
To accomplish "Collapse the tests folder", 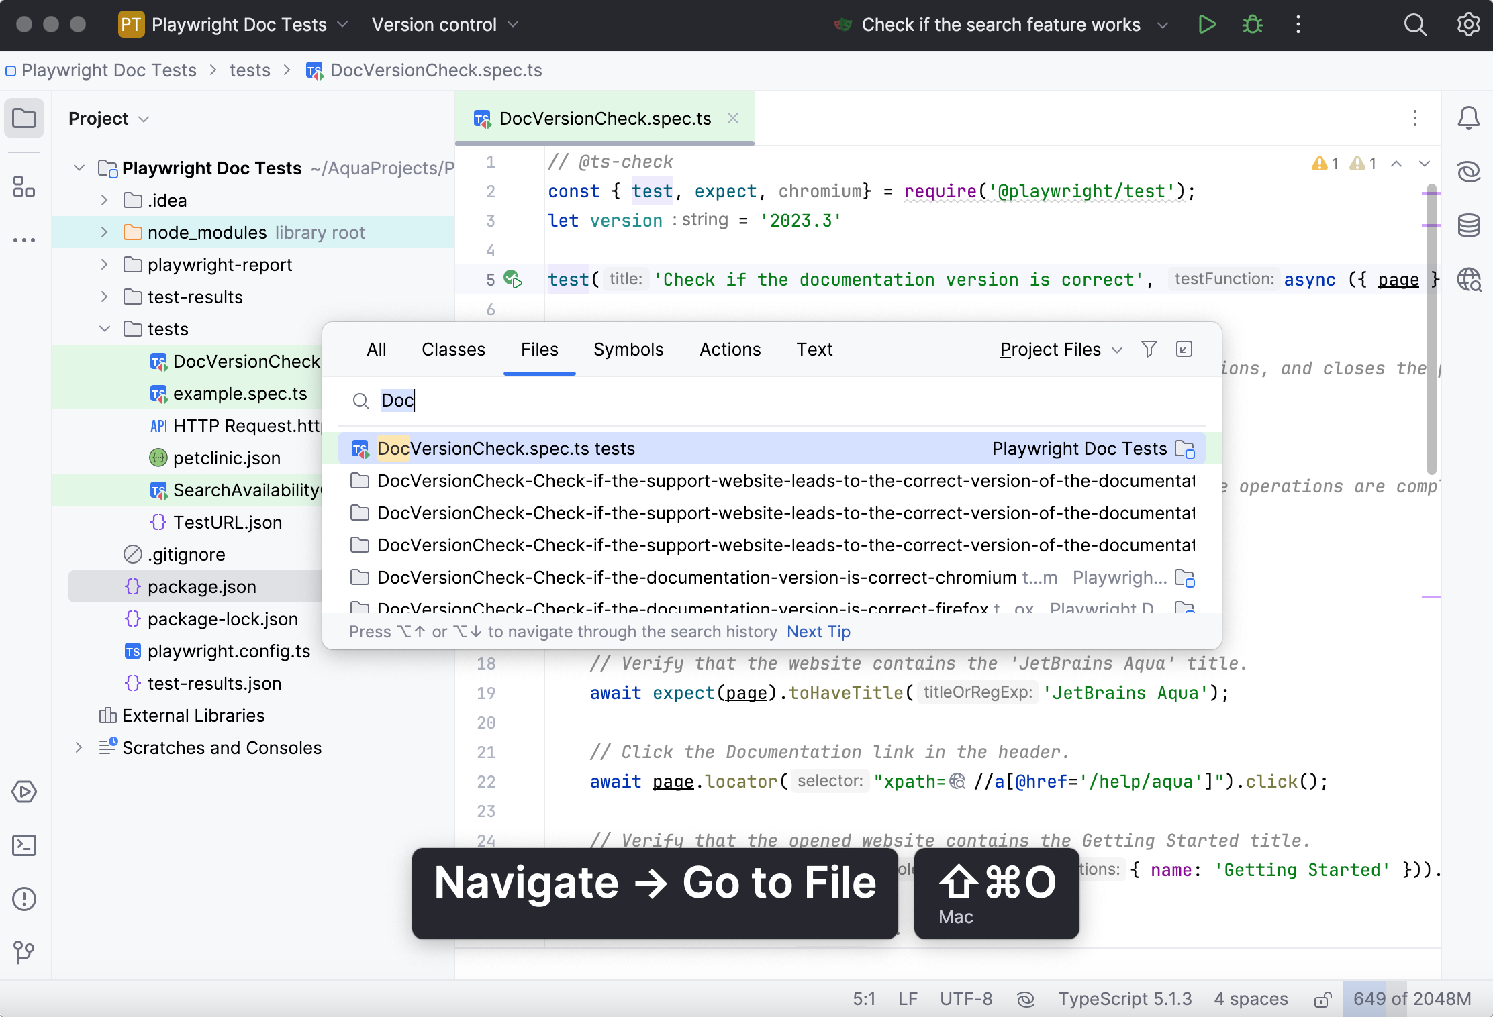I will pyautogui.click(x=104, y=329).
